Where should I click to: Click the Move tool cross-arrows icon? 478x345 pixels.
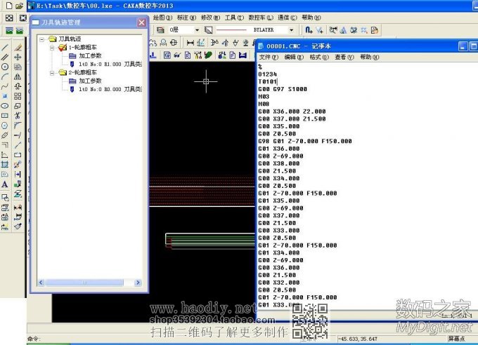(x=18, y=57)
